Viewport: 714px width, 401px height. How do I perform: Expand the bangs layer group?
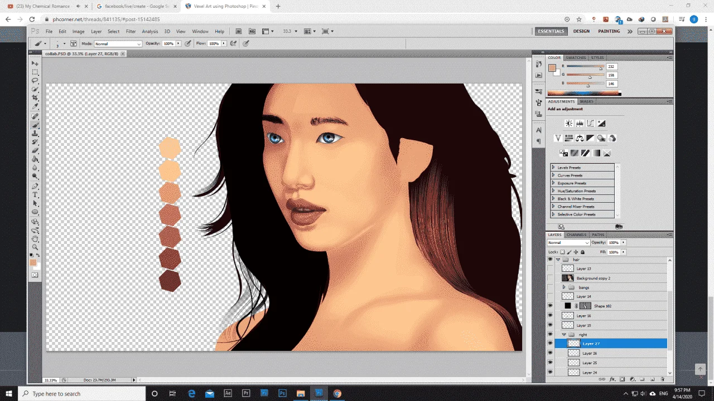pos(564,287)
